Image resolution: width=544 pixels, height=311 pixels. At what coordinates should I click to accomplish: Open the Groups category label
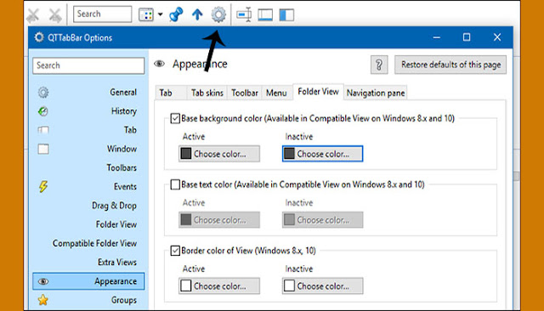pos(124,300)
